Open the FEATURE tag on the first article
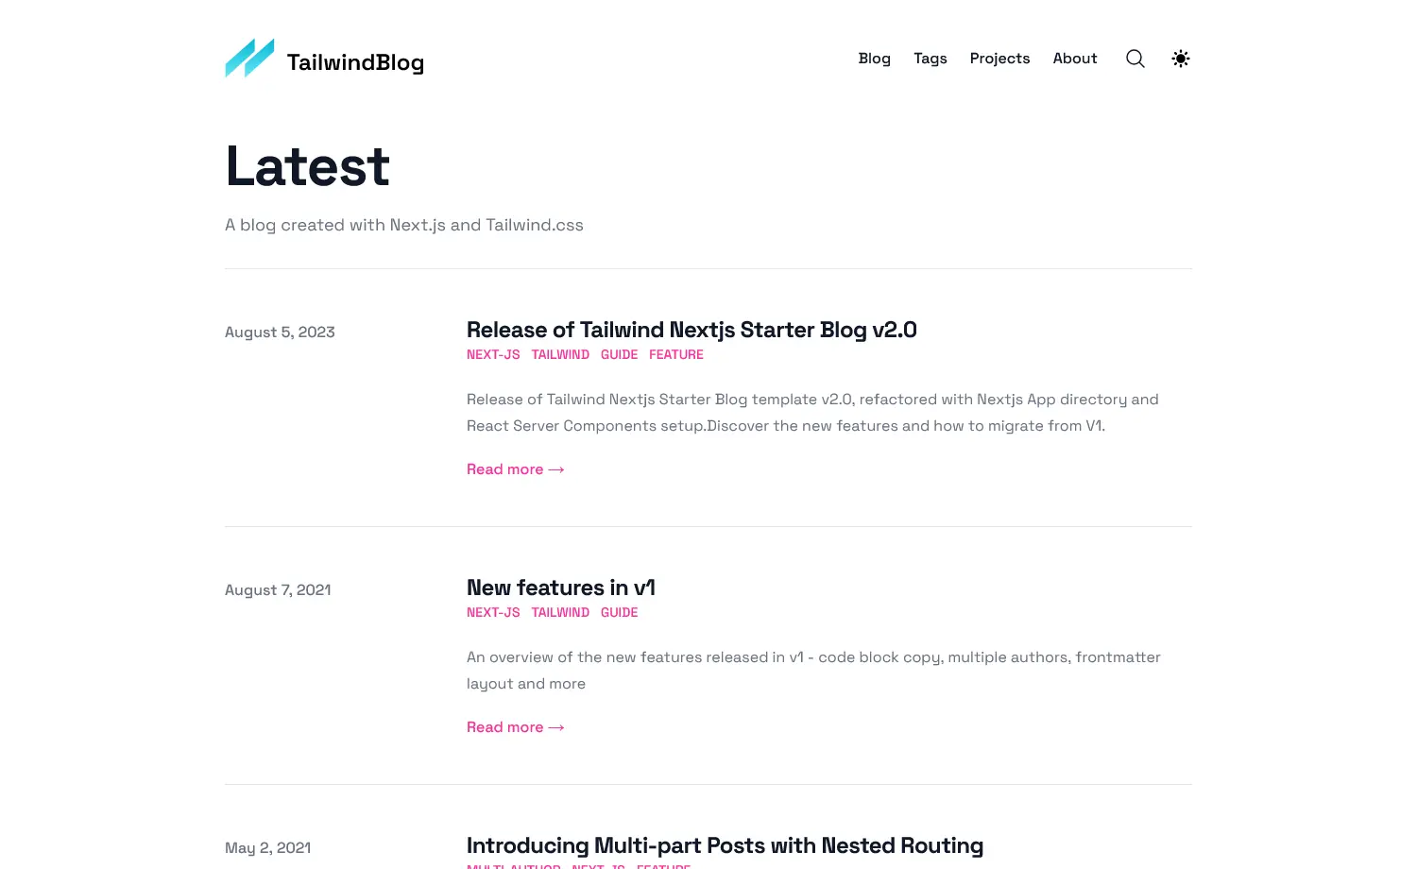1417x869 pixels. 675,354
